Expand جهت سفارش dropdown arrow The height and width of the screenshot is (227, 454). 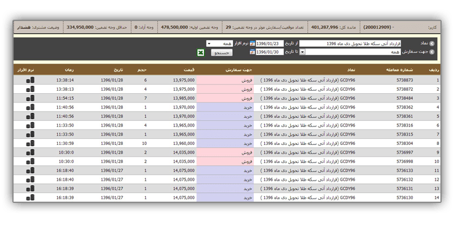tap(302, 52)
